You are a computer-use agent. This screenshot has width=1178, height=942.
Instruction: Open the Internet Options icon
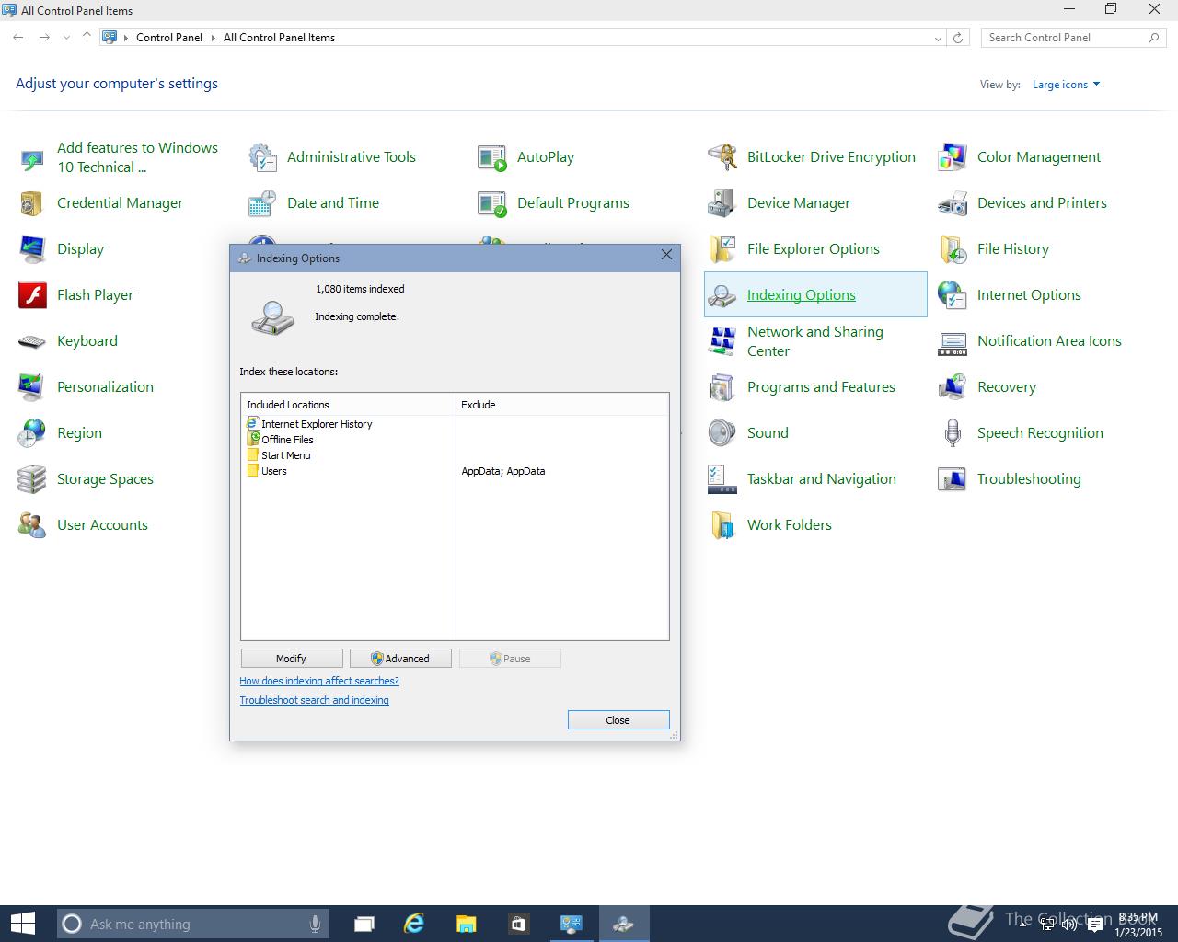pos(953,295)
